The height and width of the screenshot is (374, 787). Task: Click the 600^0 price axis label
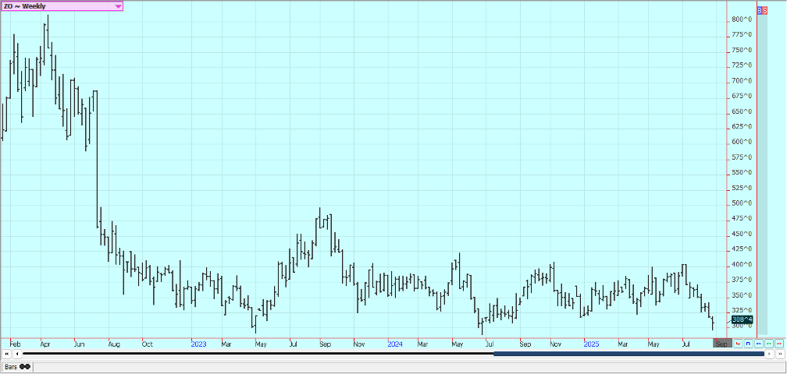[742, 142]
